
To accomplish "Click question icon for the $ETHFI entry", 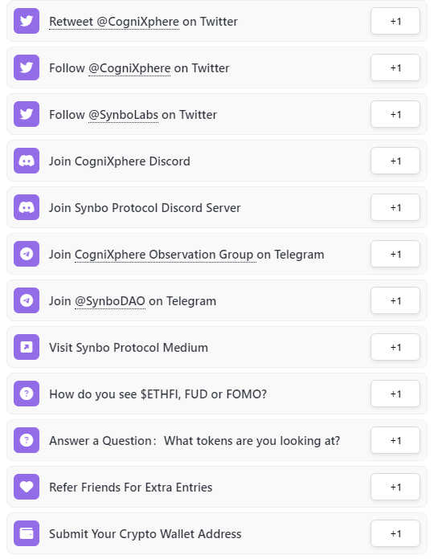I will [x=27, y=394].
